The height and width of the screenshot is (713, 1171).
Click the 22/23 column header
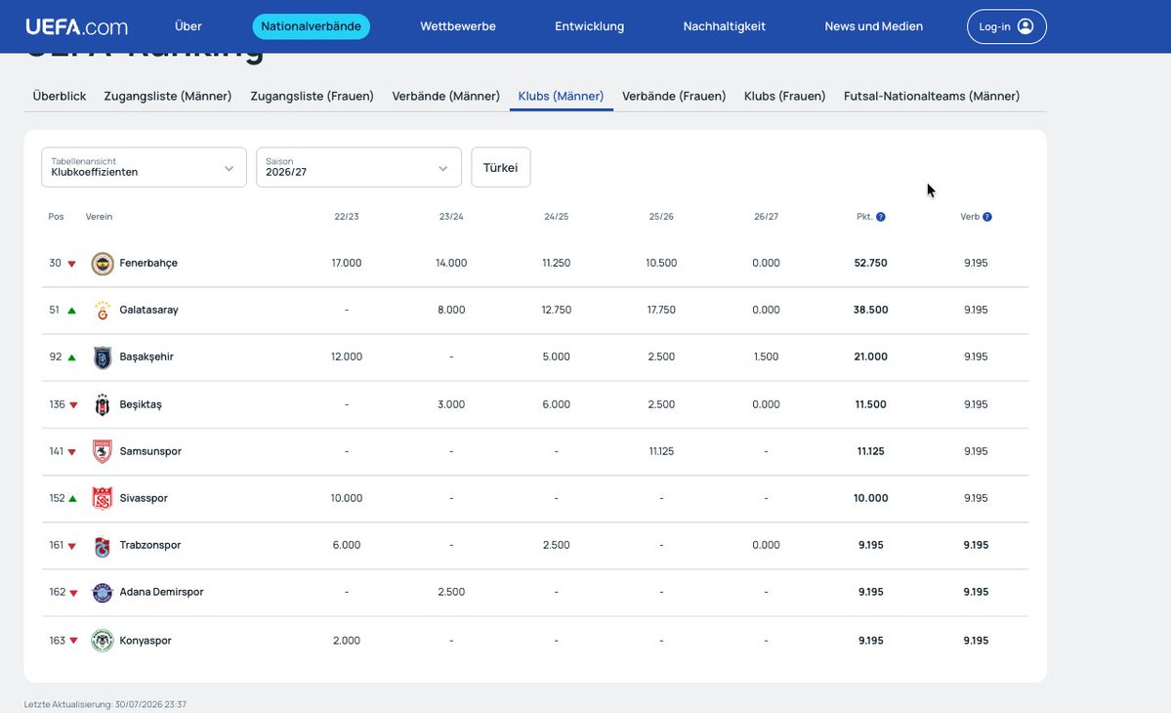347,217
